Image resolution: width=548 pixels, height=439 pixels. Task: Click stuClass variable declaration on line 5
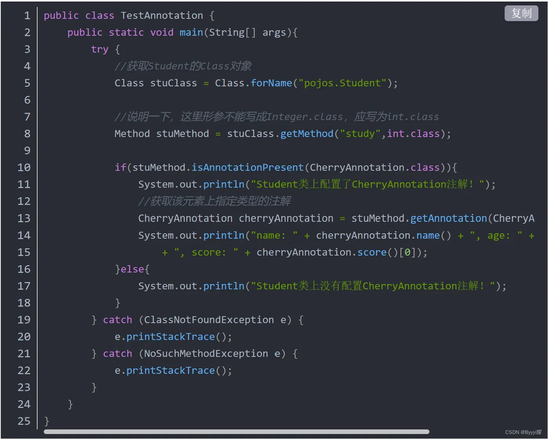tap(173, 83)
